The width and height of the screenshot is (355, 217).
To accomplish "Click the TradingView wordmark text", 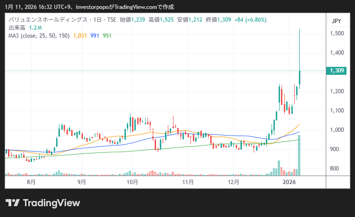I will point(51,203).
